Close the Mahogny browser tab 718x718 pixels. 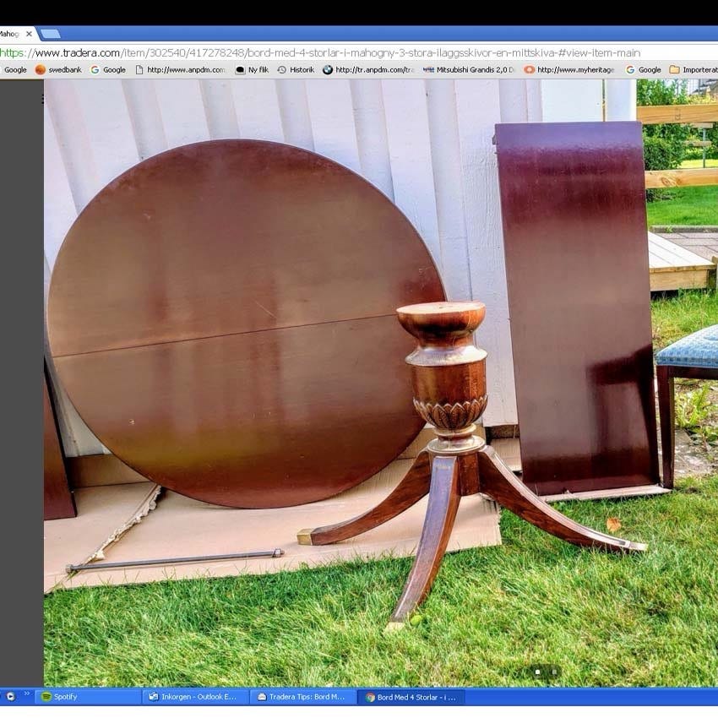click(x=29, y=34)
